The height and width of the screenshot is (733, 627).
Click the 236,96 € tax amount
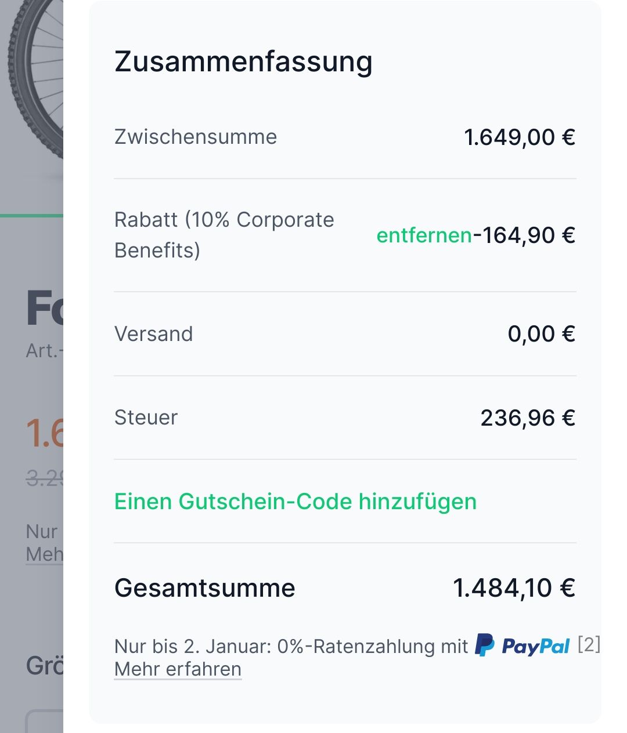527,418
